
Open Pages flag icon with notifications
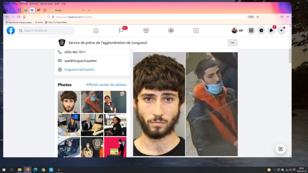[x=121, y=30]
